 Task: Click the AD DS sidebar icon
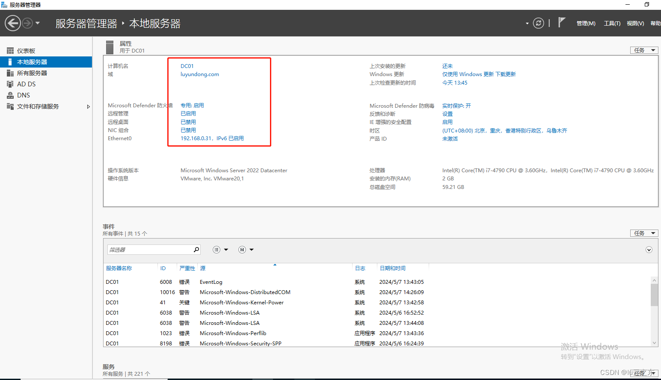[x=10, y=84]
